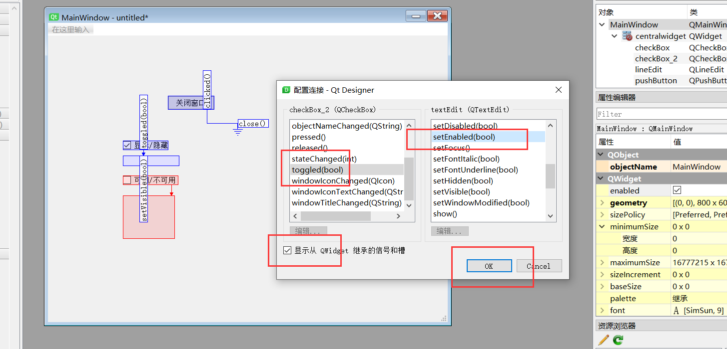
Task: Reload resources with the green refresh icon
Action: click(618, 340)
